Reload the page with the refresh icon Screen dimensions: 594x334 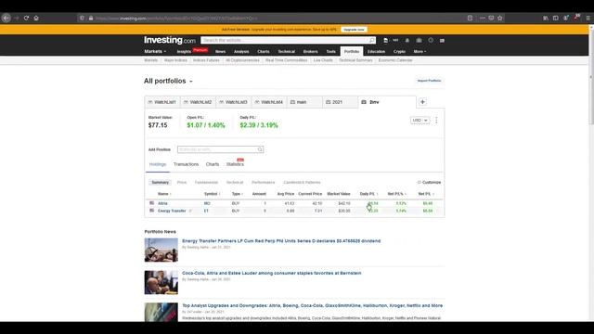pos(26,18)
